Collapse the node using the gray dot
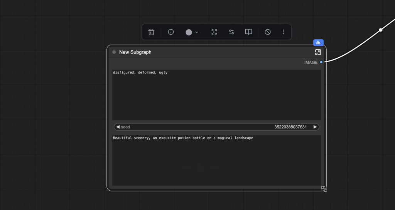395x210 pixels. 114,52
